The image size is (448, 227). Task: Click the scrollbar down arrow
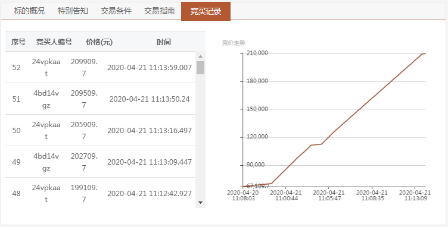pos(200,203)
